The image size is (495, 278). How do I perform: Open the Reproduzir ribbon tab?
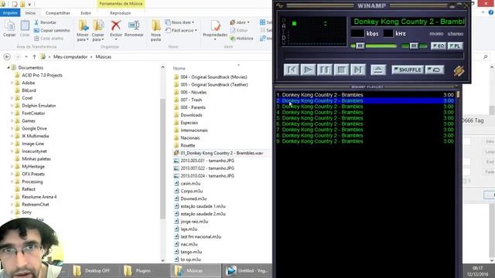point(121,13)
